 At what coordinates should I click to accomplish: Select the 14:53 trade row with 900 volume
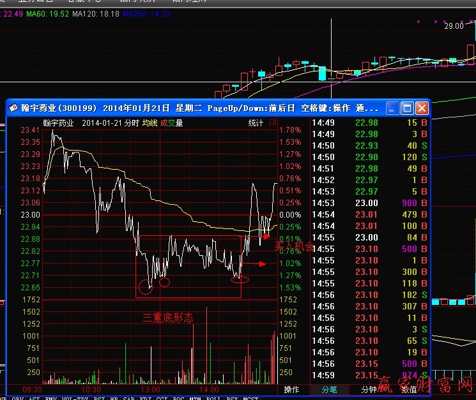tap(369, 203)
